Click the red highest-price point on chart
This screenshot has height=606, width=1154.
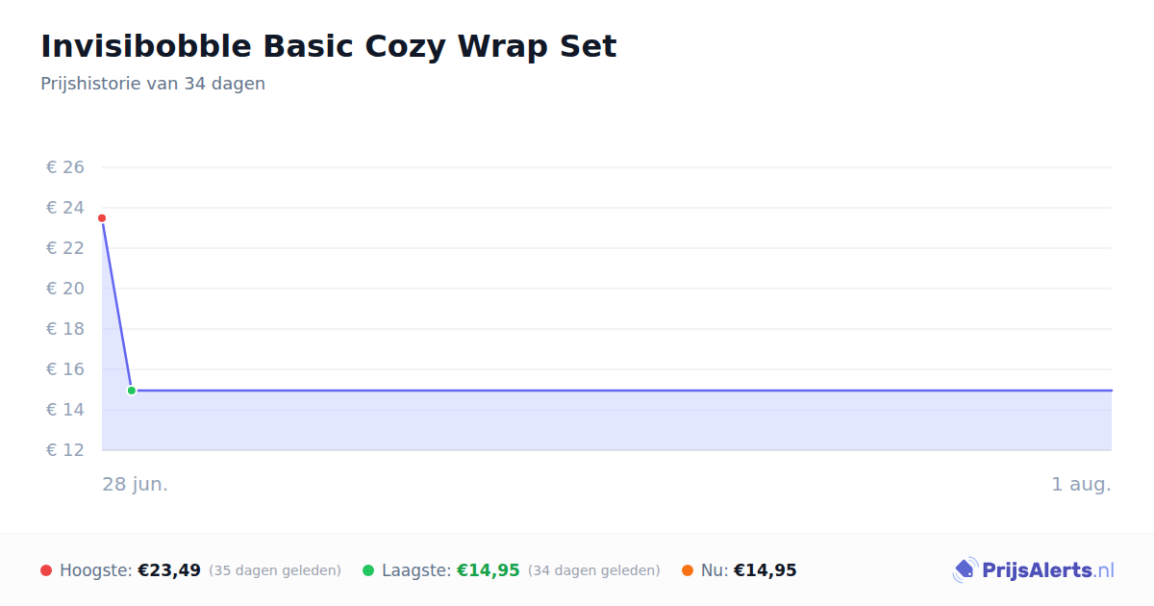[102, 218]
